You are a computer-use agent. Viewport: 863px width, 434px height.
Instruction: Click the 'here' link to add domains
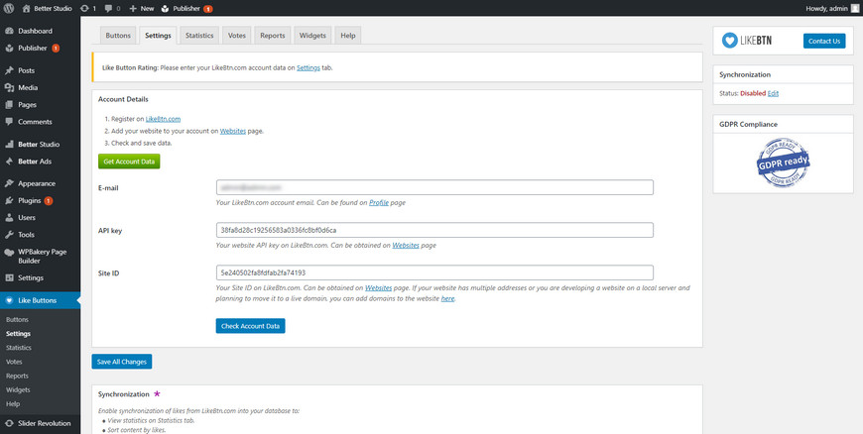pyautogui.click(x=447, y=298)
